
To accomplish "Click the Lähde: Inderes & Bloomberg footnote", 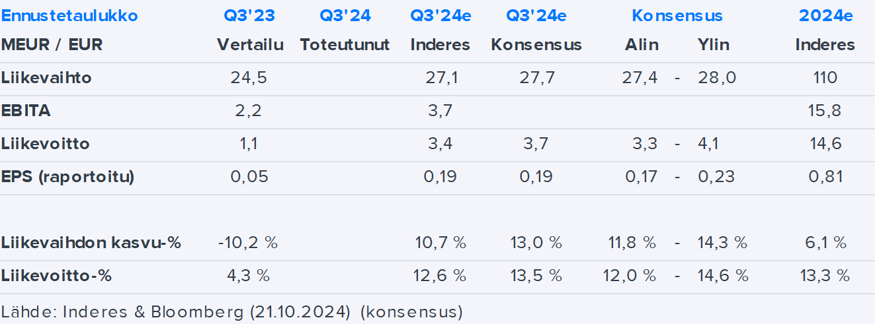I will click(231, 311).
